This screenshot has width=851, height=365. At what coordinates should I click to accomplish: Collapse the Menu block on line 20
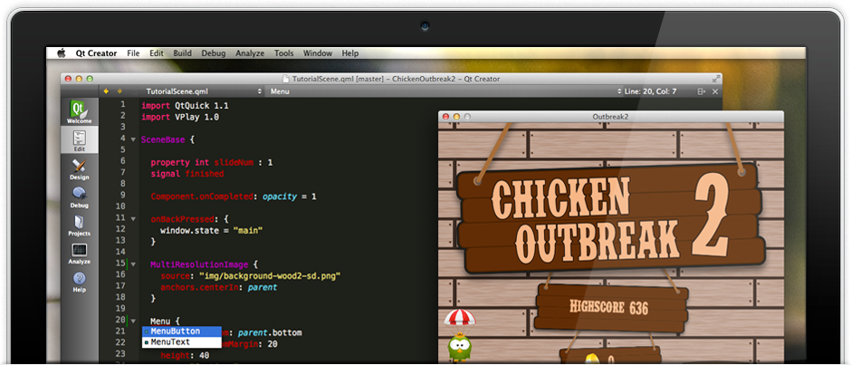[133, 321]
